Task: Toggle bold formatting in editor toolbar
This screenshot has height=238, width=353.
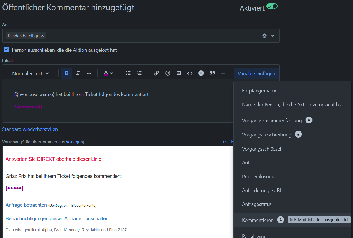Action: click(x=67, y=73)
